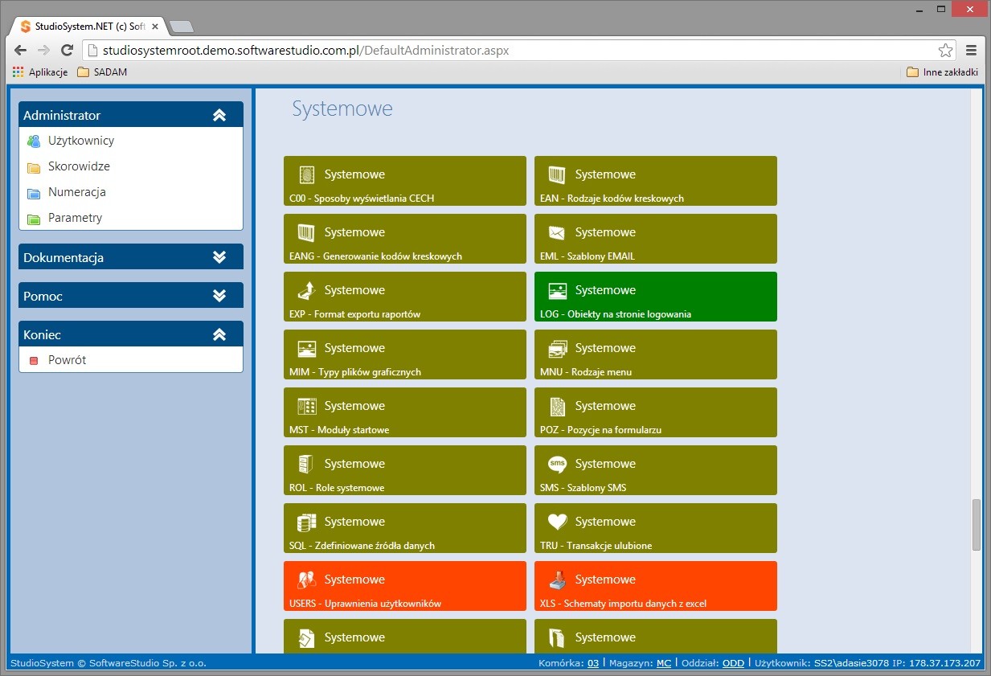Image resolution: width=991 pixels, height=676 pixels.
Task: Click the green folder icon beside Parametry
Action: [33, 219]
